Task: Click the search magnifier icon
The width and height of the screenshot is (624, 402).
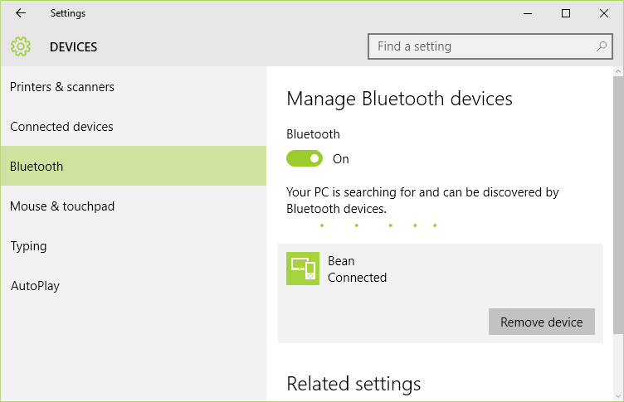Action: [x=601, y=46]
